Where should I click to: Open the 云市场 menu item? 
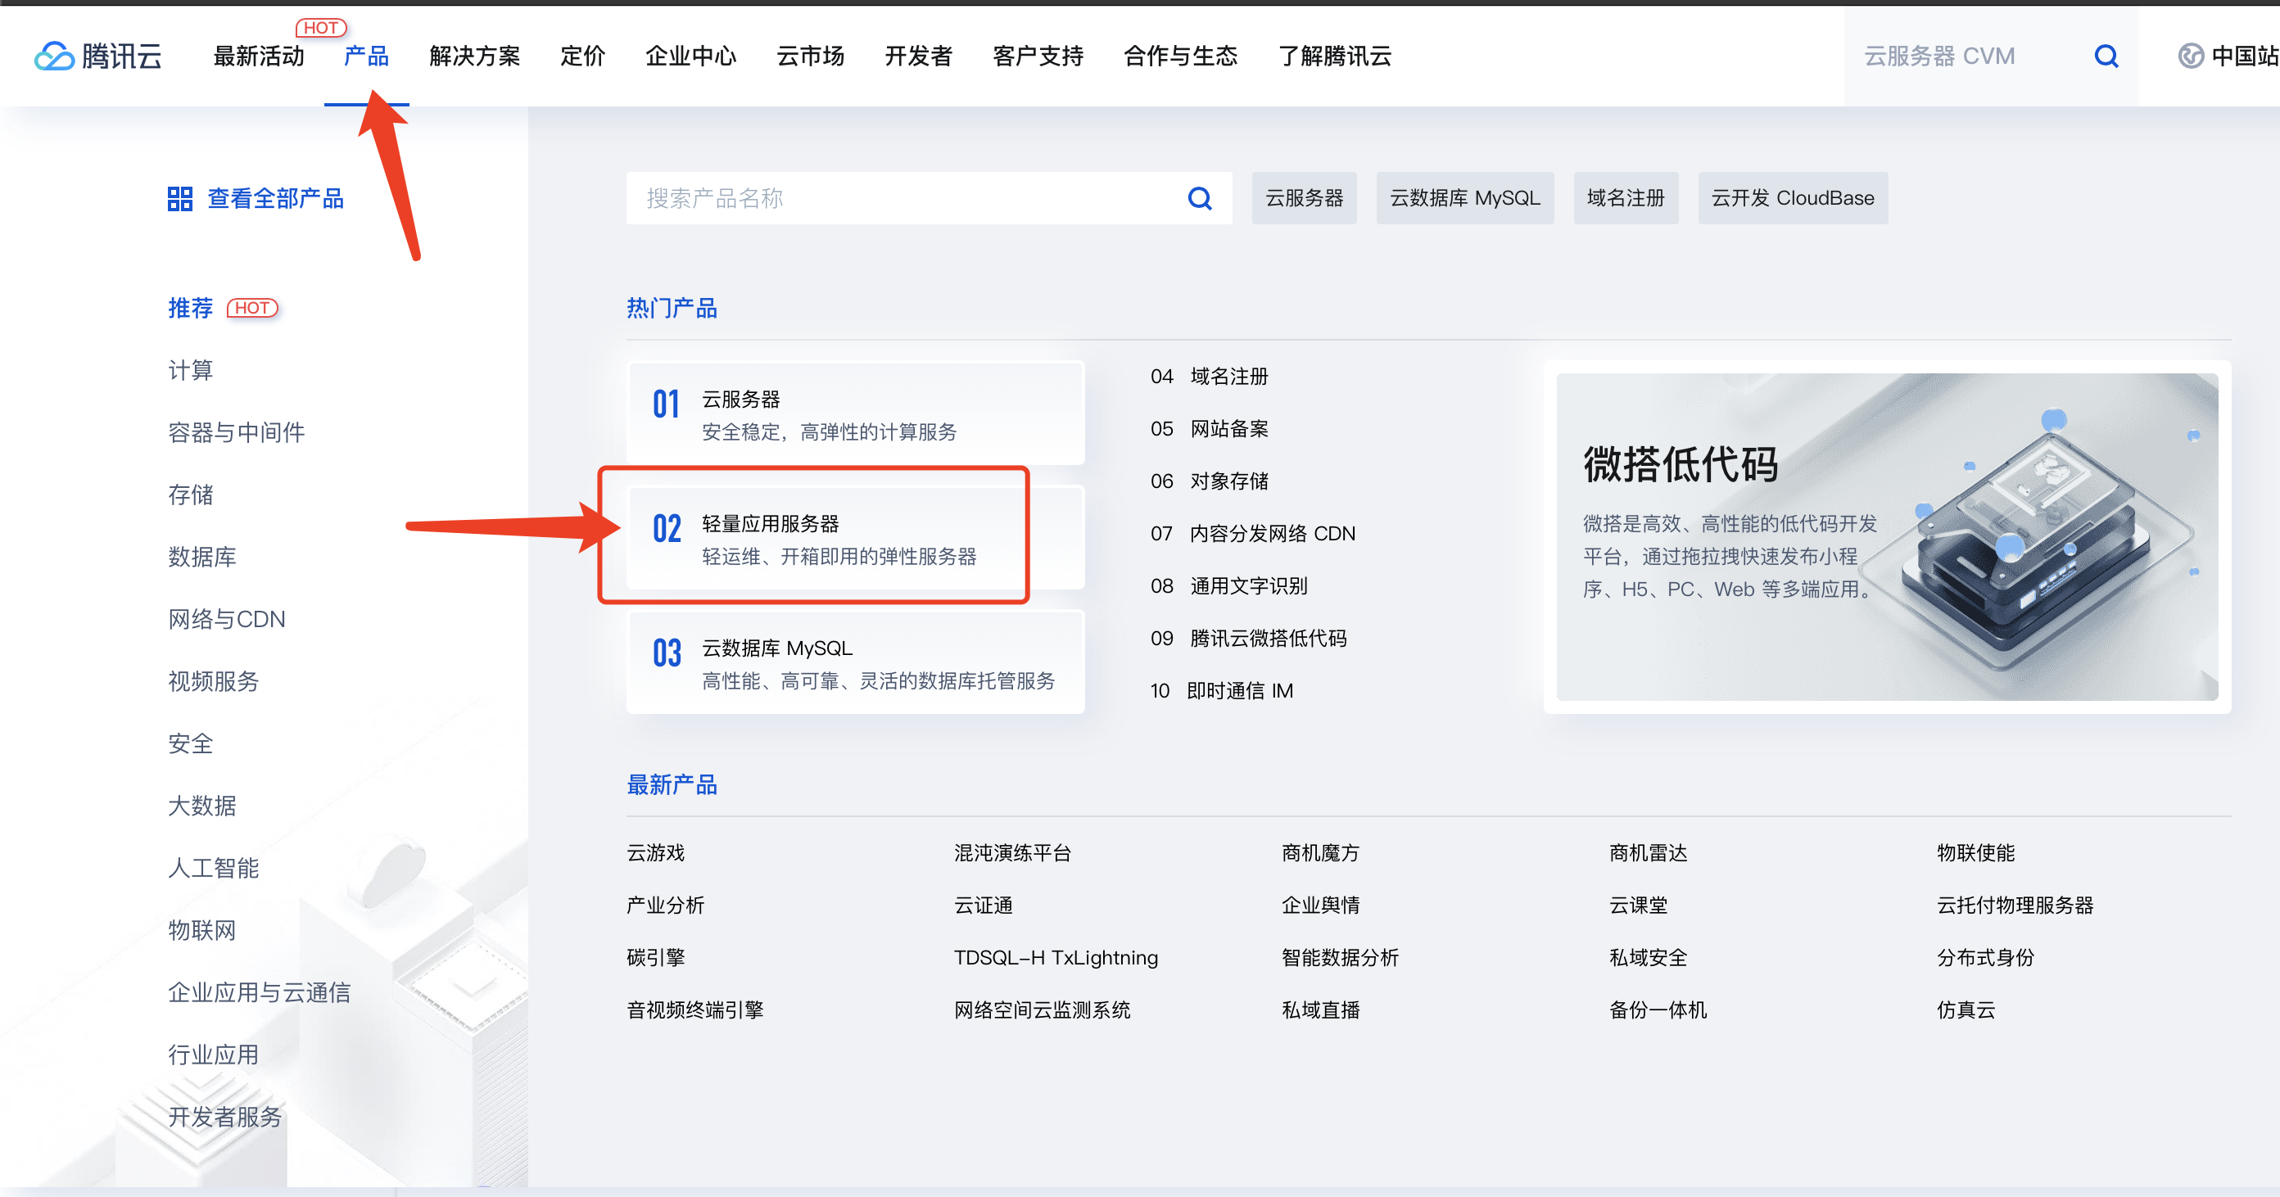(810, 56)
